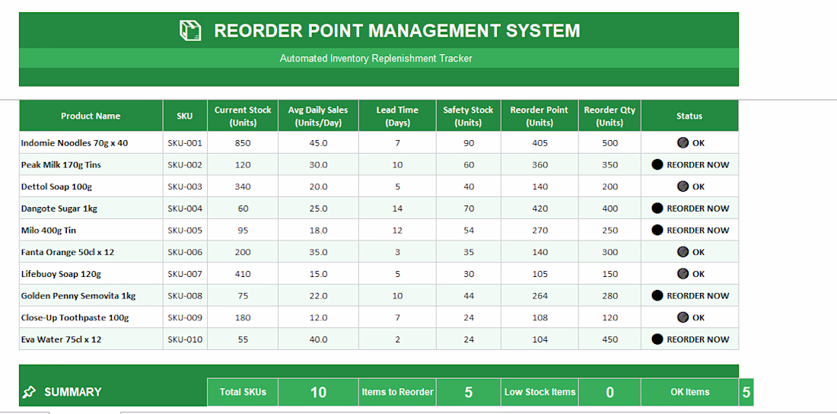Click the status circle for Fanta Orange row

click(683, 252)
